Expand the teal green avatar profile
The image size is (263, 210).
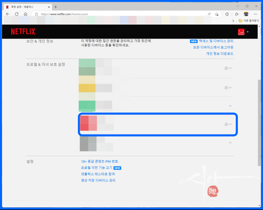click(x=230, y=106)
